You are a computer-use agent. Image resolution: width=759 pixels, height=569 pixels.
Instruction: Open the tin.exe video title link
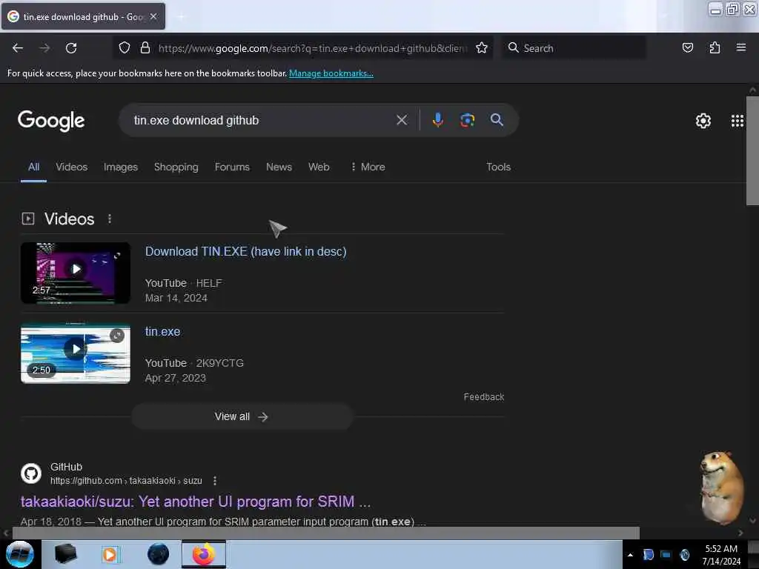(162, 331)
